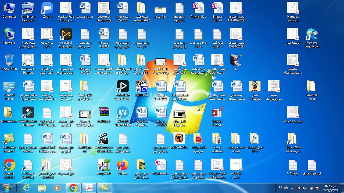Select the mathtype WinRAR archive
Image resolution: width=344 pixels, height=193 pixels.
[104, 115]
